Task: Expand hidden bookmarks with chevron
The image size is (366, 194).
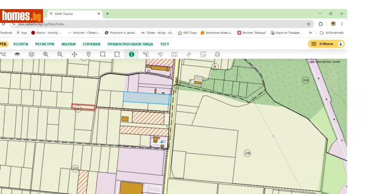Action: click(x=311, y=33)
